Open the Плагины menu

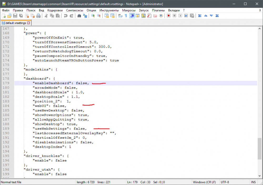[x=158, y=10]
